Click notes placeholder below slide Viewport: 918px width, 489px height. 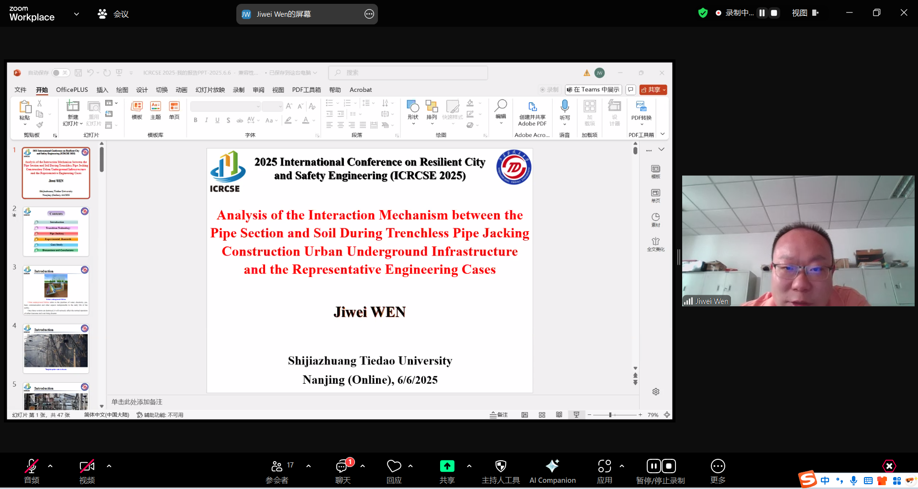pos(137,402)
